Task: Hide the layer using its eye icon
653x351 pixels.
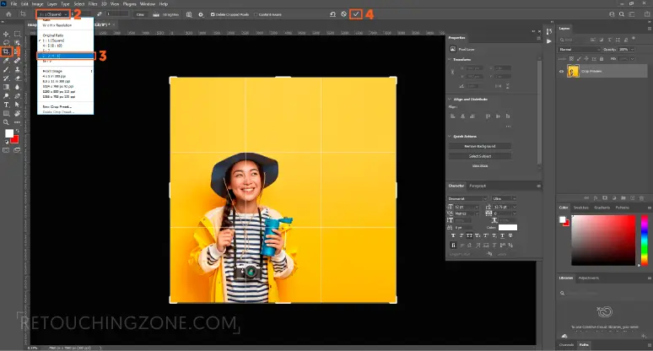Action: pyautogui.click(x=561, y=71)
